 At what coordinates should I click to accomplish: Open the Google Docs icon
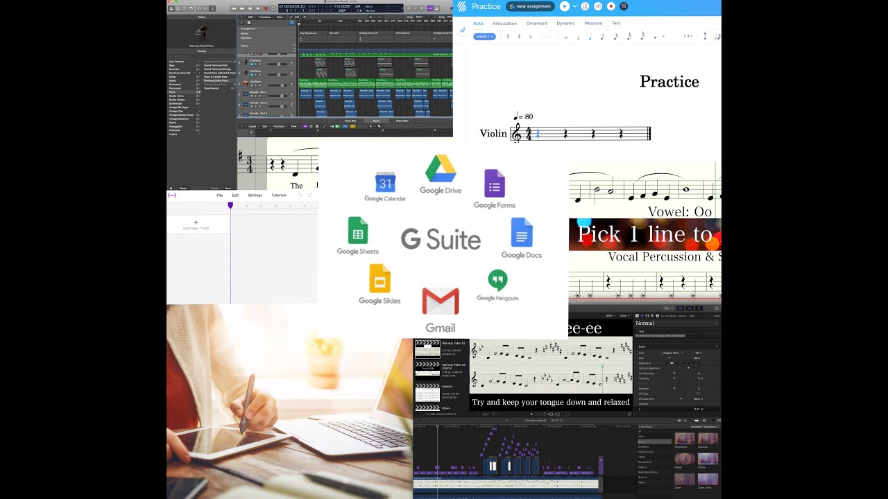(x=522, y=232)
